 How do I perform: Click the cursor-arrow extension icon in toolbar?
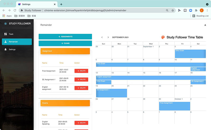(179, 10)
